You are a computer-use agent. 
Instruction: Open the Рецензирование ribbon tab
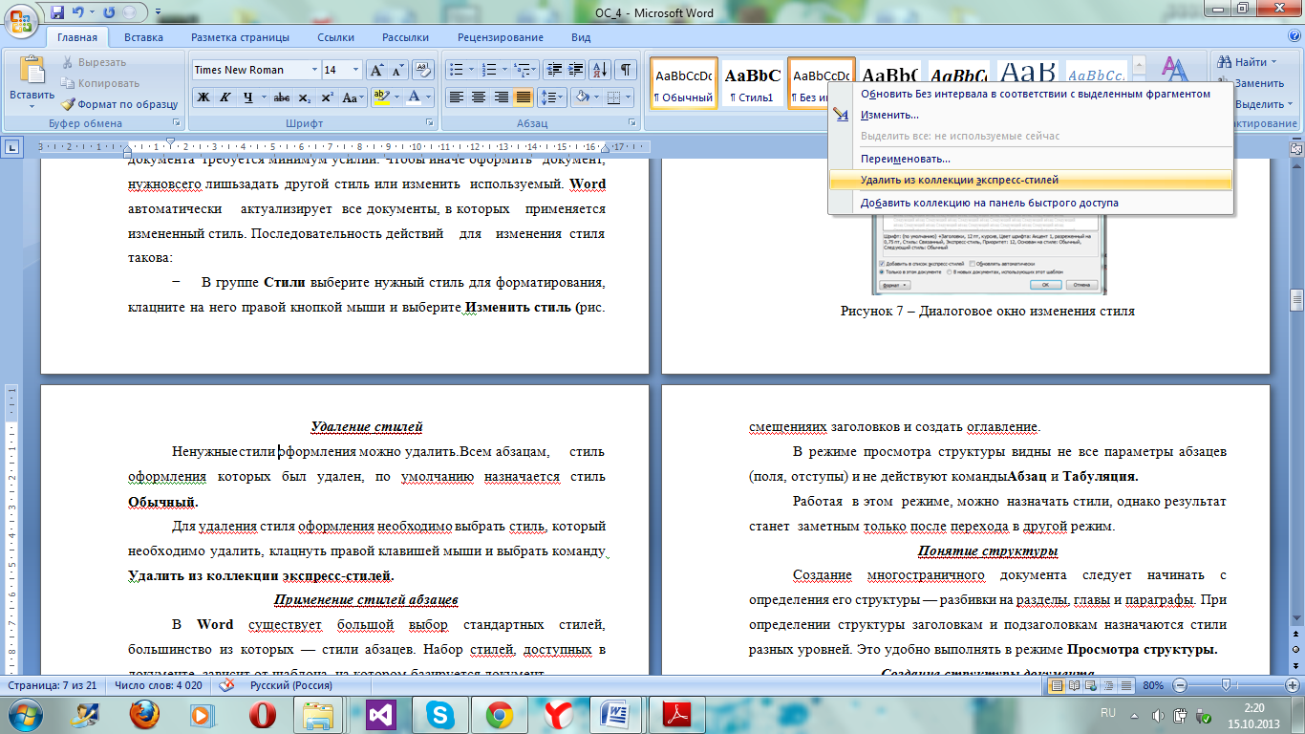coord(501,37)
